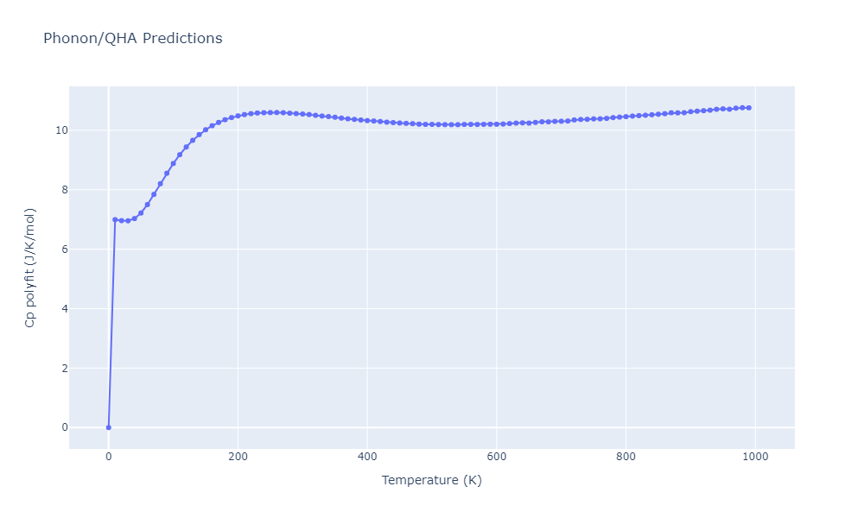The width and height of the screenshot is (864, 518).
Task: Click the x-axis tick label 1000
Action: tap(755, 457)
